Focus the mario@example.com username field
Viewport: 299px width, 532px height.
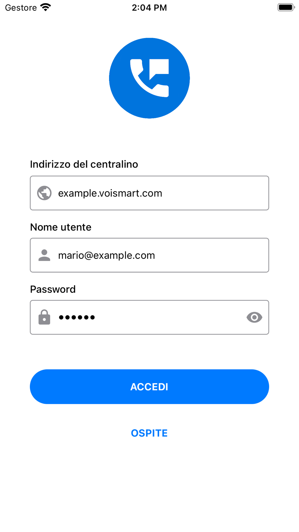149,255
